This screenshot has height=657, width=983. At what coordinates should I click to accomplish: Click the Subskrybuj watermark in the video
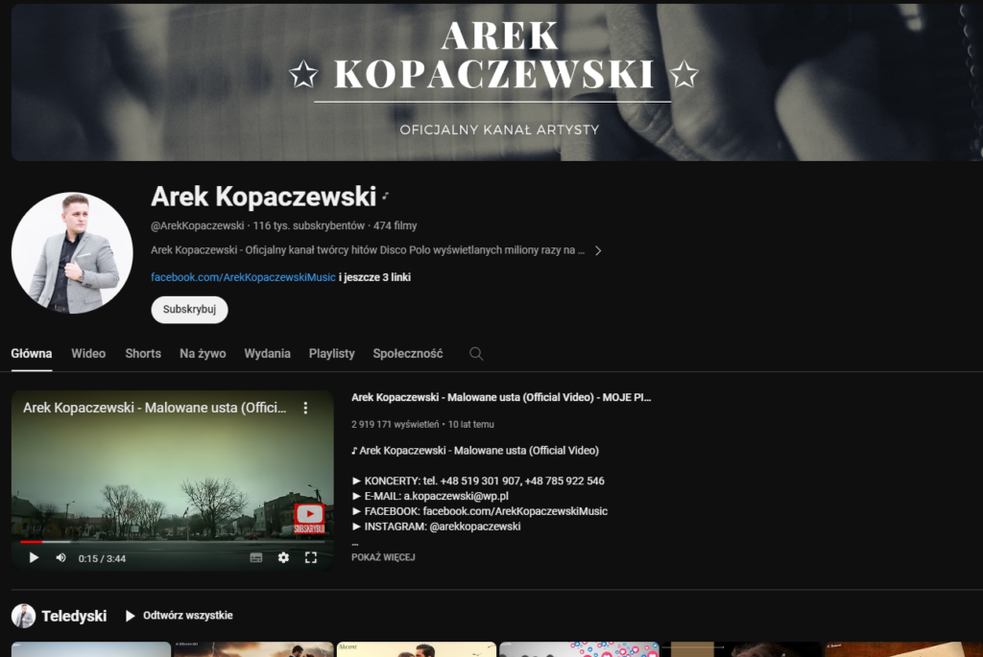[x=309, y=519]
